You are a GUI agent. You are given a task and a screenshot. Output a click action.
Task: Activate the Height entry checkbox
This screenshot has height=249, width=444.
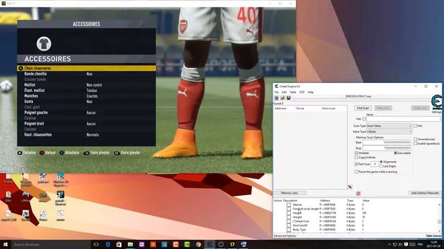289,213
